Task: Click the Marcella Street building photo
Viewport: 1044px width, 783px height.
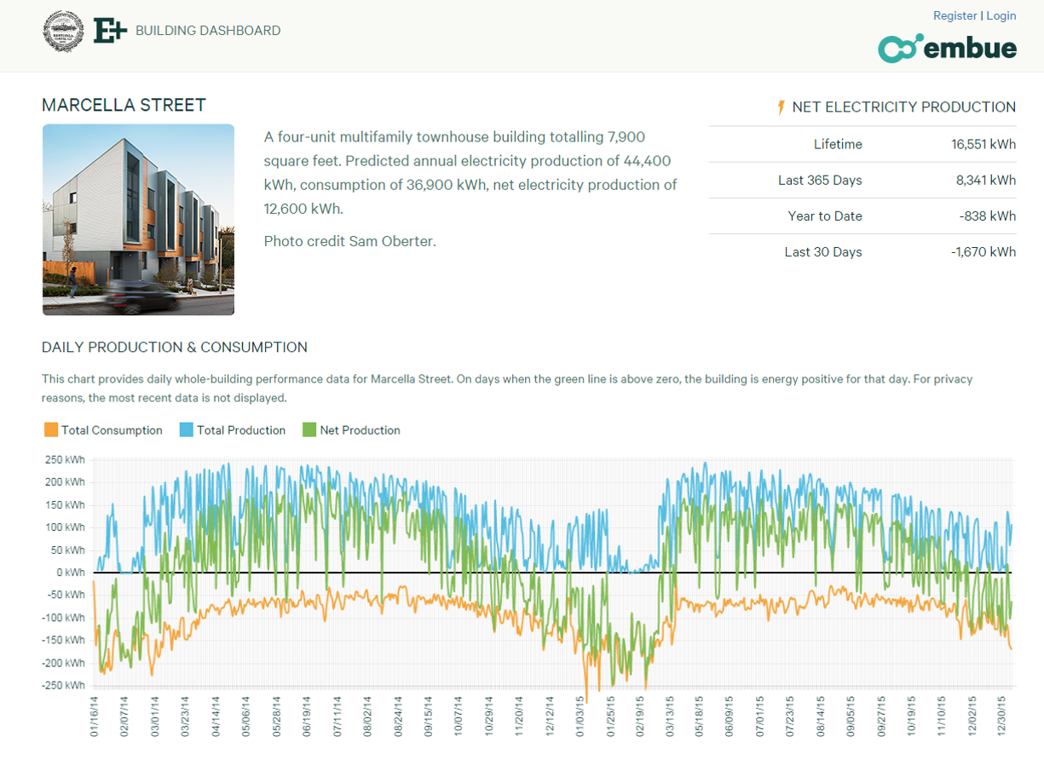Action: [138, 220]
